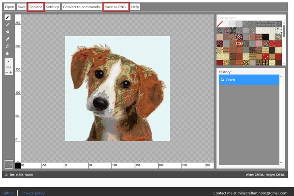This screenshot has height=196, width=294.
Task: Click the Save button
Action: (x=21, y=7)
